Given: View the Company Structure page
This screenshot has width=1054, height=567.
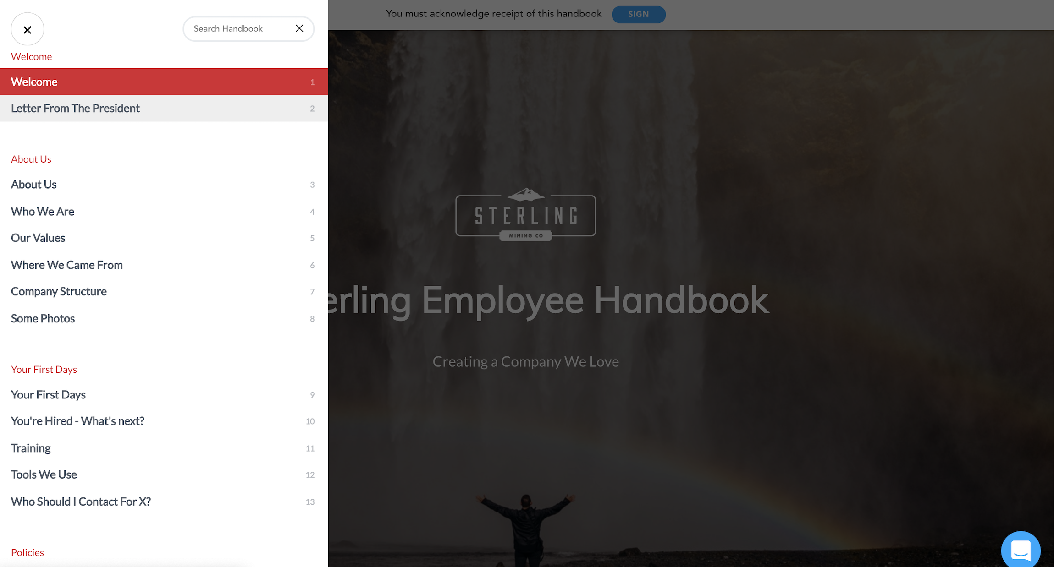Looking at the screenshot, I should [59, 292].
